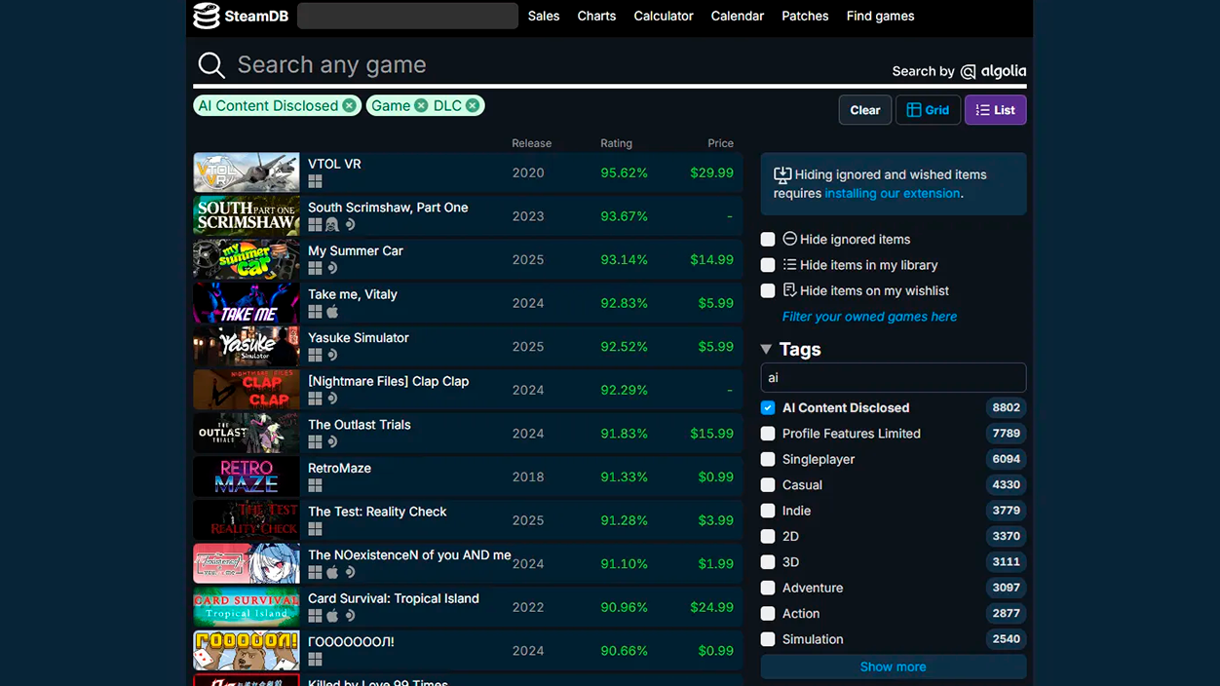Open the Charts menu item
Screen dimensions: 1220x686
click(x=596, y=16)
